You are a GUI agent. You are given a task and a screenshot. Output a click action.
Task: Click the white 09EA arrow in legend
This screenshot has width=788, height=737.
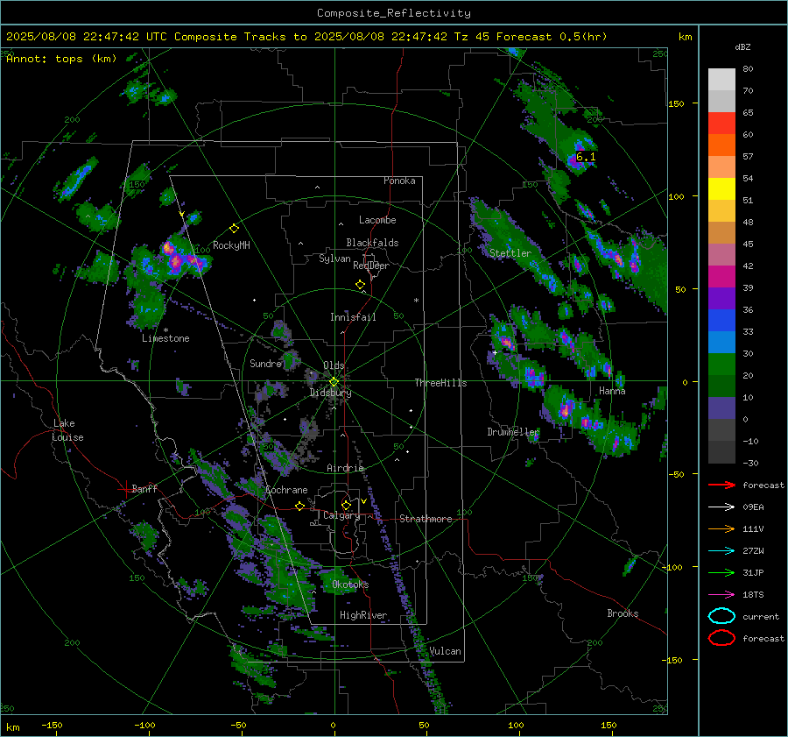click(721, 507)
